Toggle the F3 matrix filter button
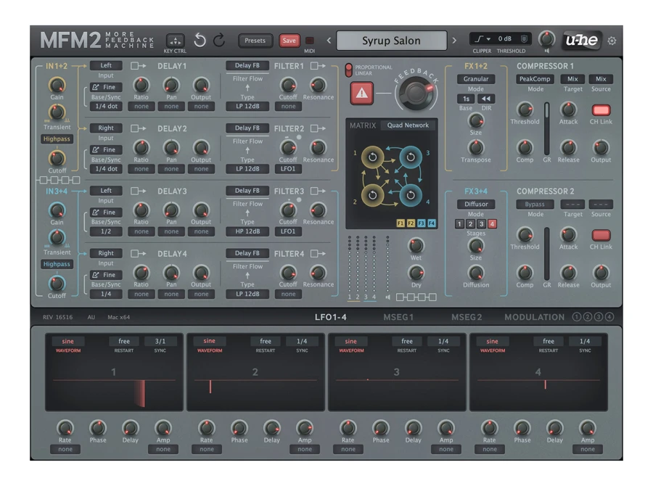The height and width of the screenshot is (486, 653). click(421, 223)
